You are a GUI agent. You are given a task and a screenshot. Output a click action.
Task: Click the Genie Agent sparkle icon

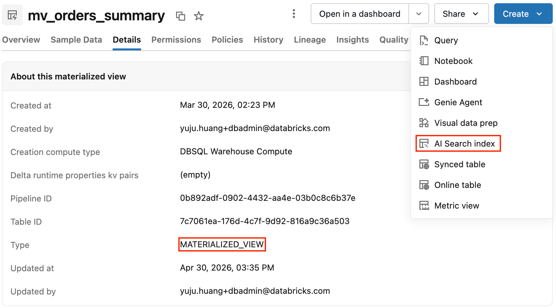click(x=424, y=102)
